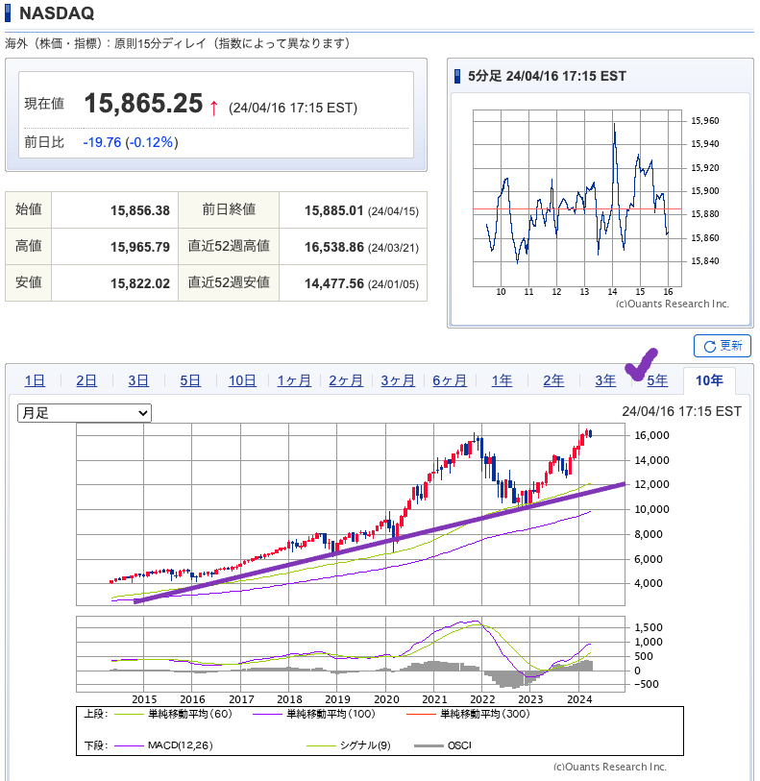Select the 高値 value 15,965.79
The image size is (760, 781).
point(140,247)
